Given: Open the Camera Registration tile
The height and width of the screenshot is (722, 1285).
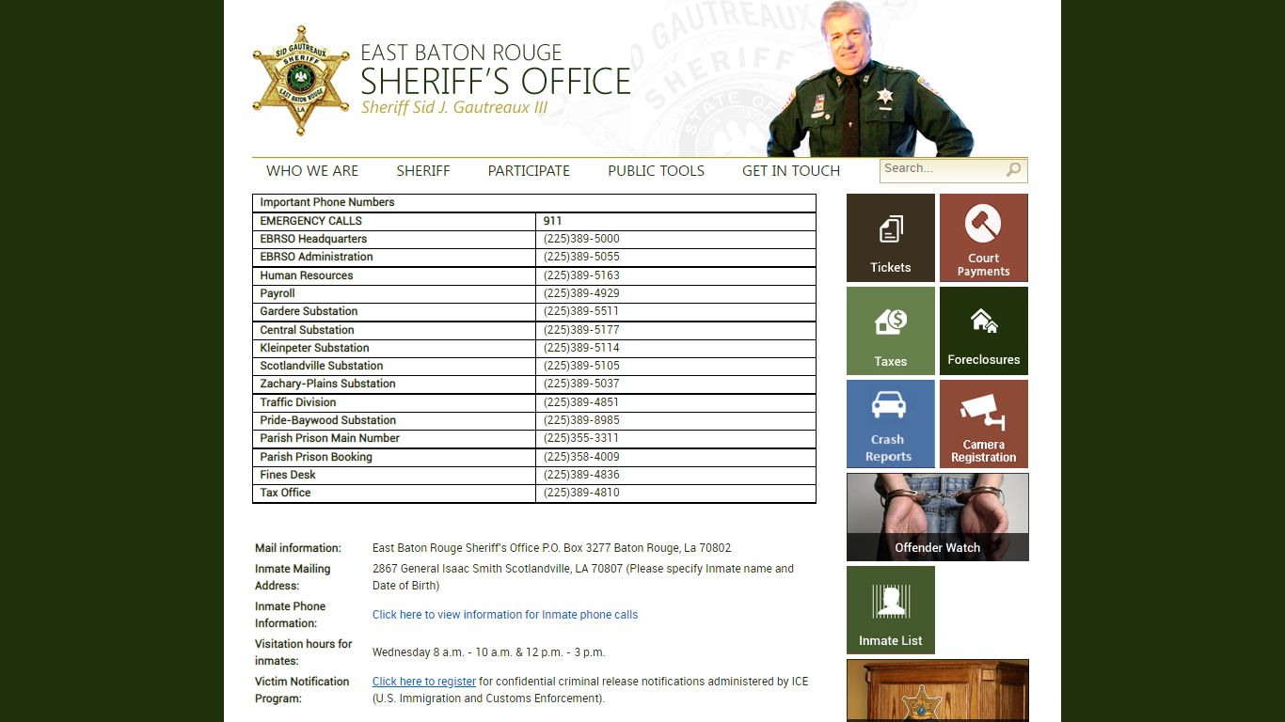Looking at the screenshot, I should 984,424.
